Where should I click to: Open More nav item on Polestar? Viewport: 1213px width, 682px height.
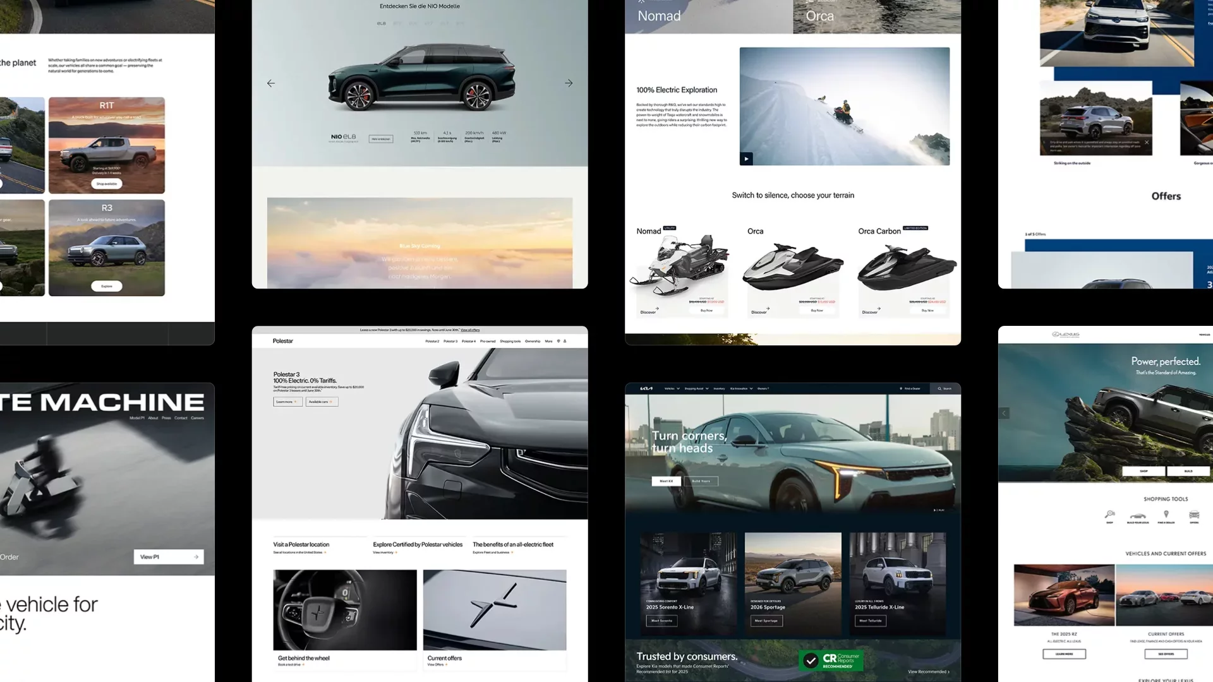[548, 341]
